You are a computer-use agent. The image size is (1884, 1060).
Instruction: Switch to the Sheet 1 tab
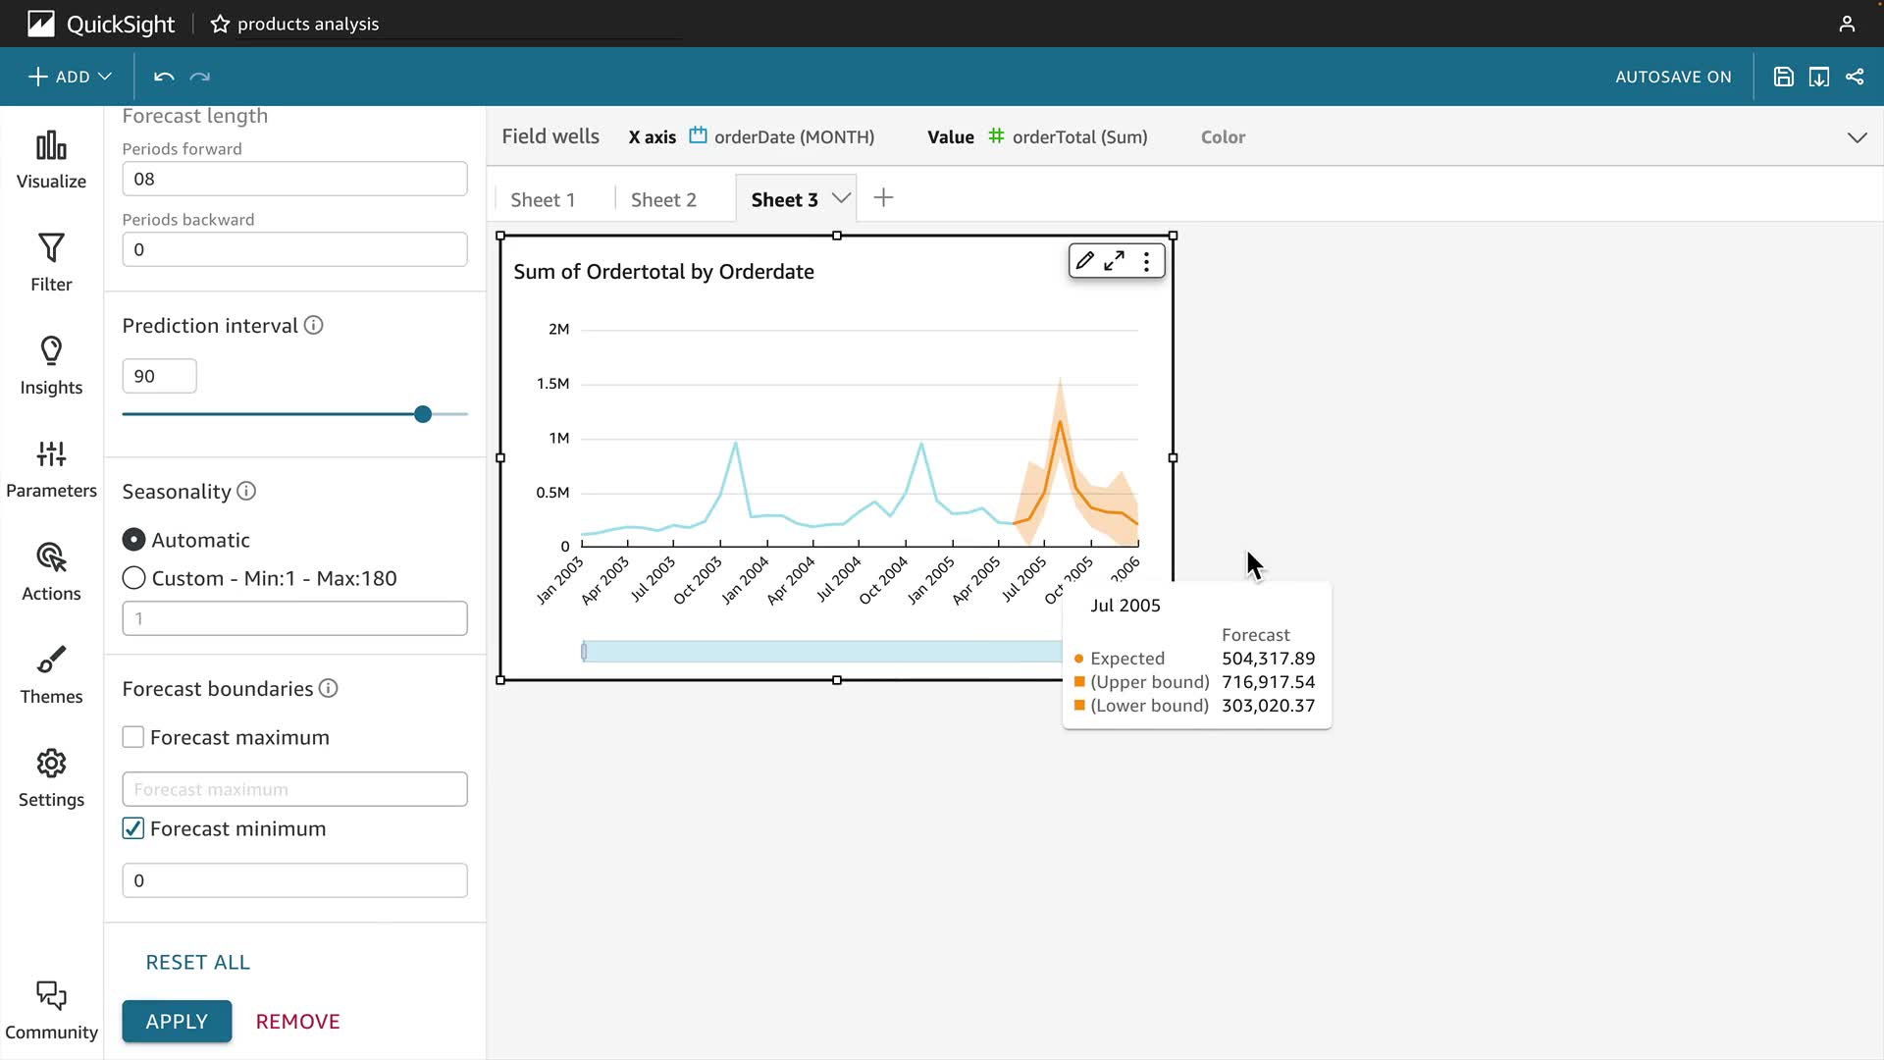(x=543, y=199)
